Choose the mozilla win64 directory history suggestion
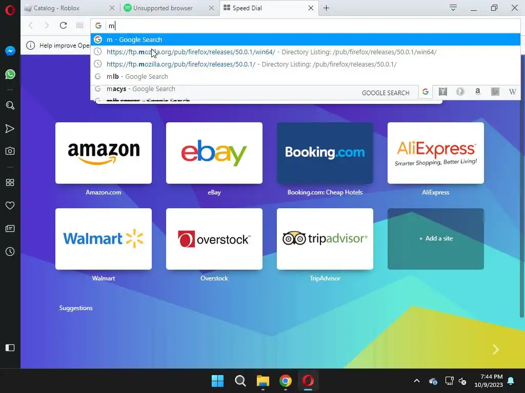The width and height of the screenshot is (525, 393). [306, 52]
